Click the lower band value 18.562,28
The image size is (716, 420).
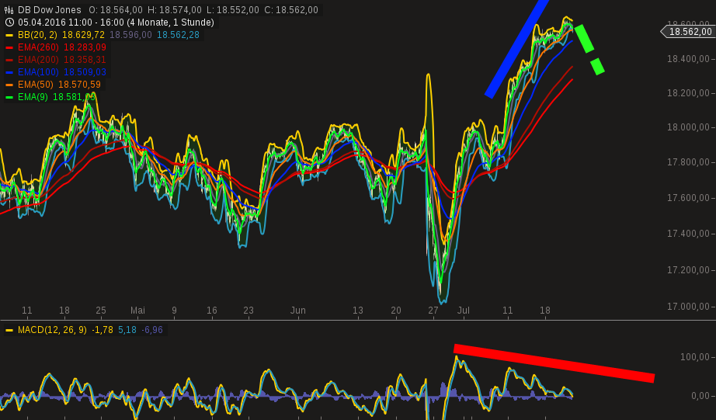[178, 35]
